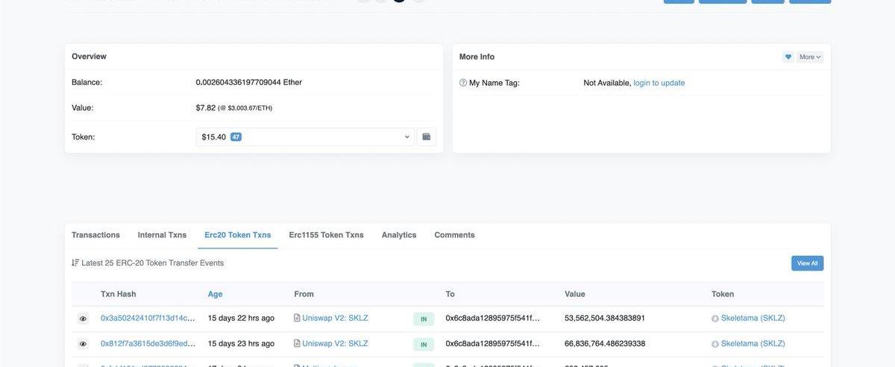This screenshot has width=895, height=367.
Task: Click contract icon before second Uniswap V2: SKLZ
Action: point(297,343)
